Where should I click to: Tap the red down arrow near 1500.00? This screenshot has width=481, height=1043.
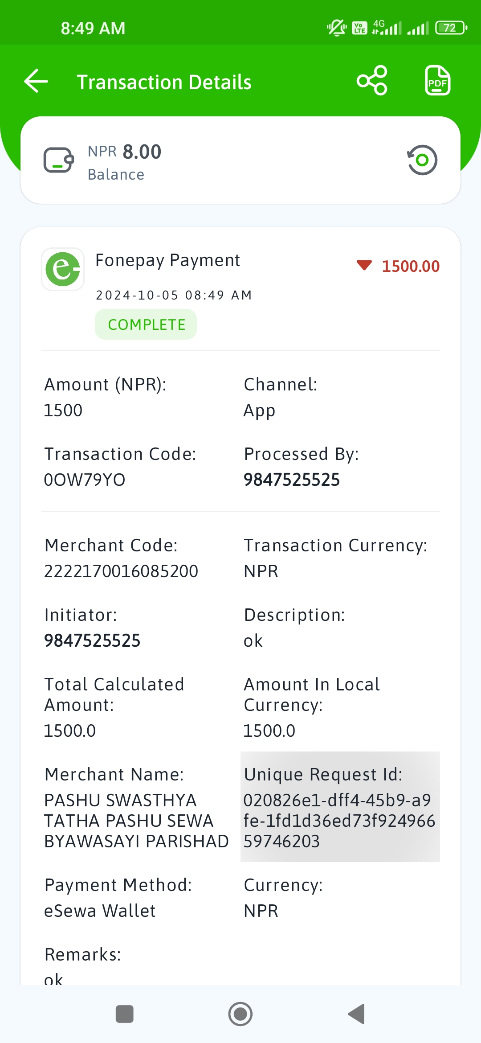364,266
